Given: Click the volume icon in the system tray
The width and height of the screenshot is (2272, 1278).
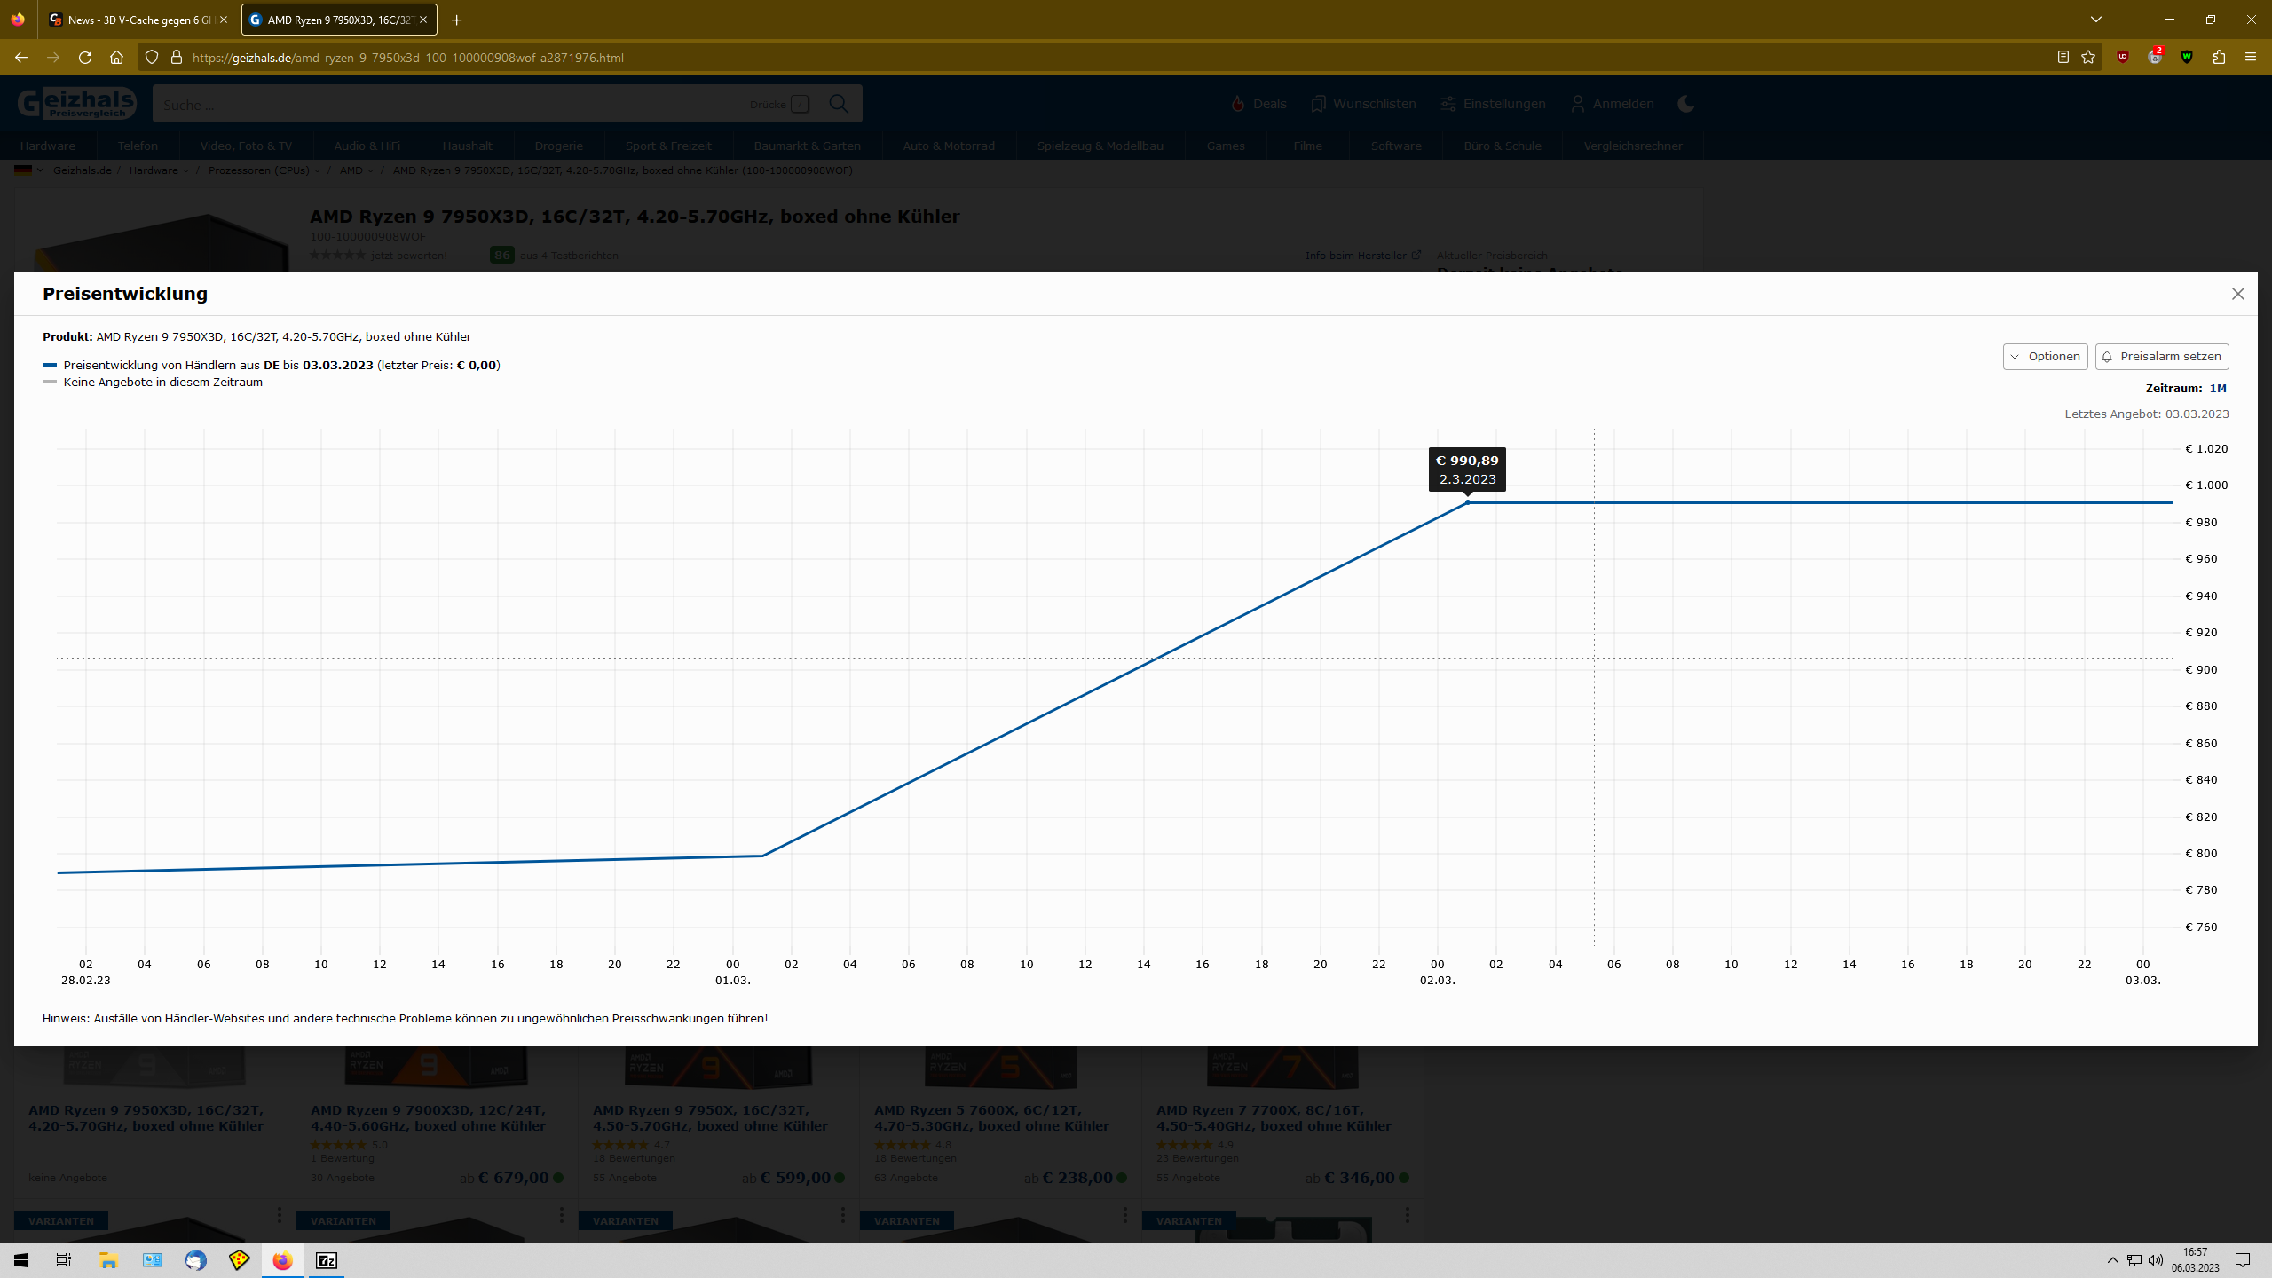Looking at the screenshot, I should [x=2156, y=1260].
